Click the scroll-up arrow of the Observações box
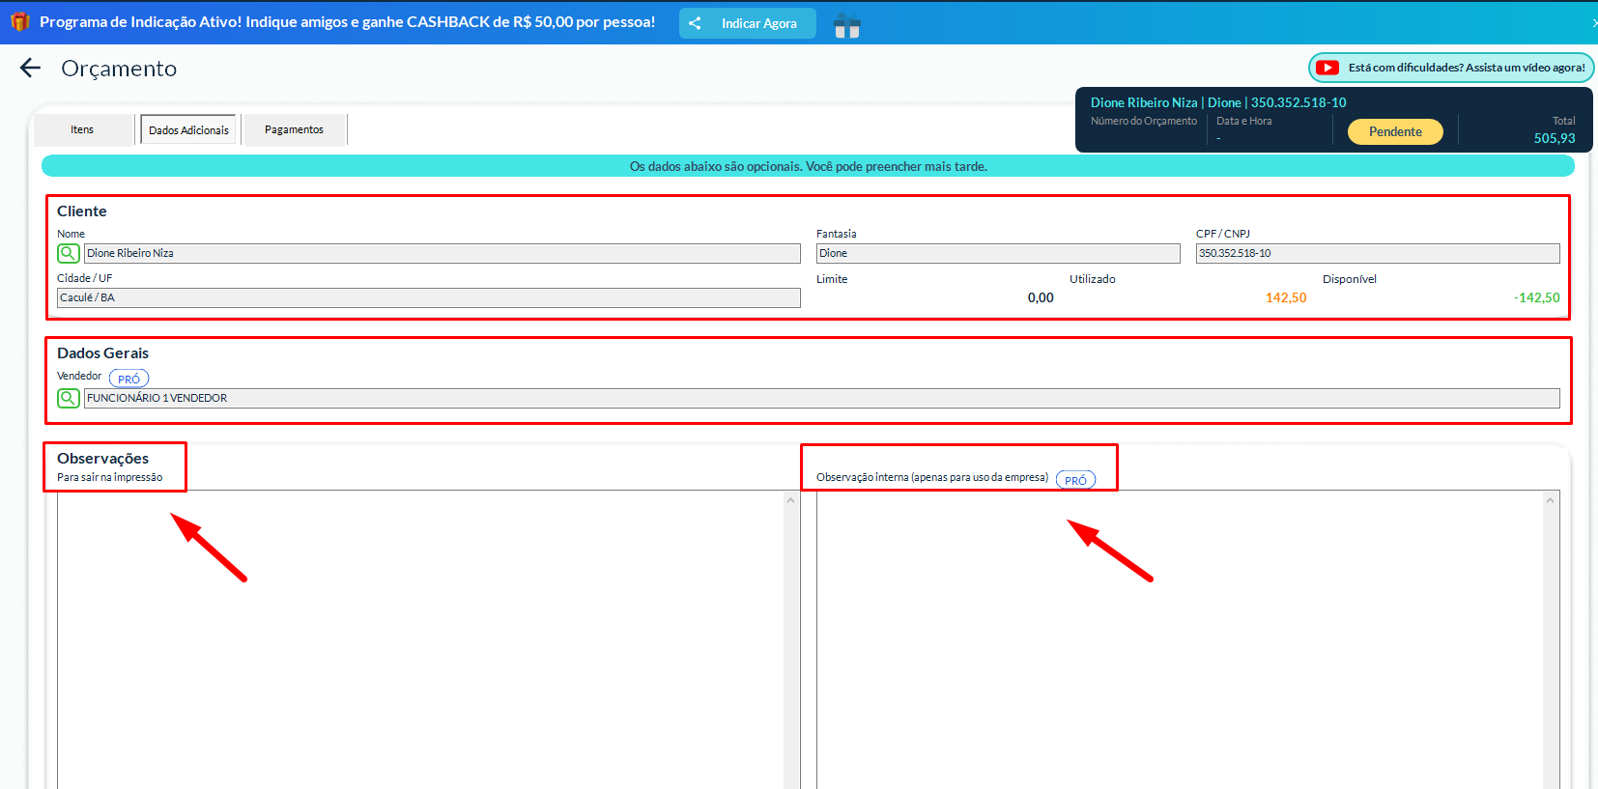This screenshot has width=1598, height=789. [x=791, y=500]
